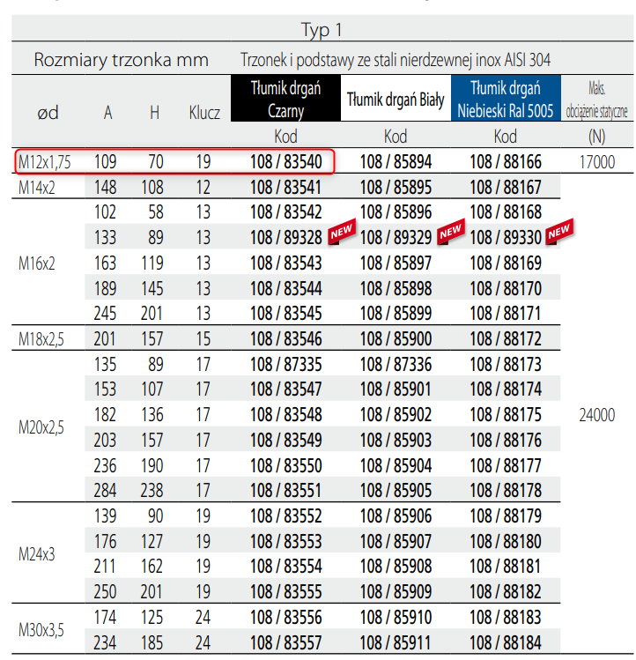Viewport: 636px width, 660px height.
Task: Open blue damper code 108 / 88184
Action: (505, 643)
